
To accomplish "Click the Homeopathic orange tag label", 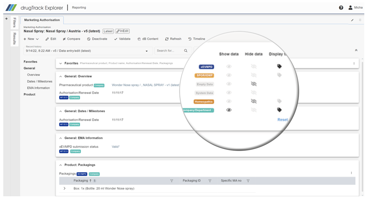I will [204, 102].
